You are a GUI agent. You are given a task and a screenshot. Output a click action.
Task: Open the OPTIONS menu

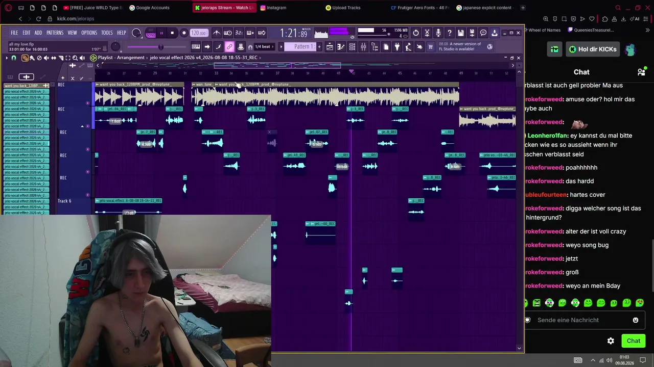(x=89, y=33)
